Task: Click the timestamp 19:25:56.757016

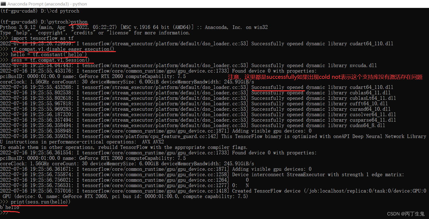Action: pyautogui.click(x=52, y=191)
